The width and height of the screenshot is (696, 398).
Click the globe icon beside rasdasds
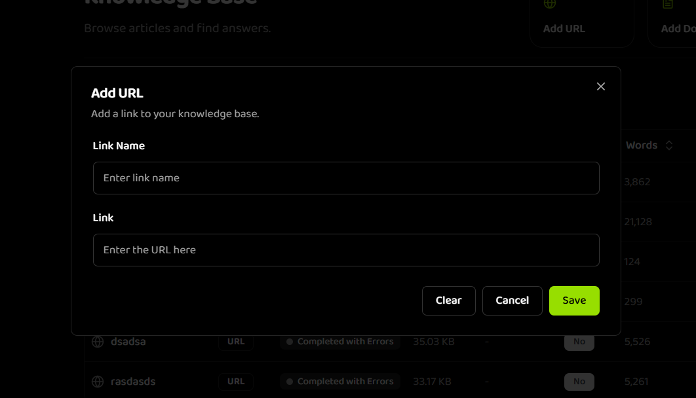(97, 381)
